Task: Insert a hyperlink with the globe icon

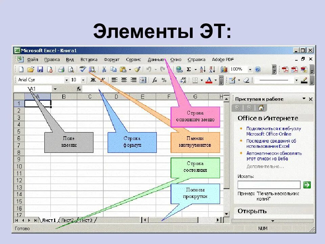Action: [x=179, y=69]
